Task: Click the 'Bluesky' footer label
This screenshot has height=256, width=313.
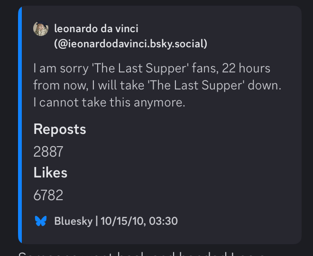Action: pyautogui.click(x=73, y=221)
